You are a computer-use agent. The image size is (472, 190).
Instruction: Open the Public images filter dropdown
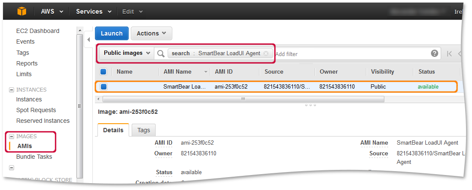(x=127, y=53)
